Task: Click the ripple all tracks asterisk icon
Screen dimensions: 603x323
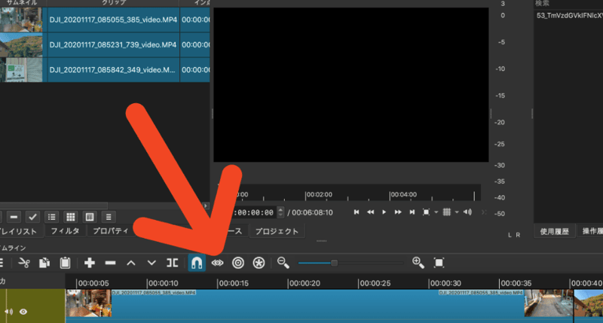Action: [259, 263]
